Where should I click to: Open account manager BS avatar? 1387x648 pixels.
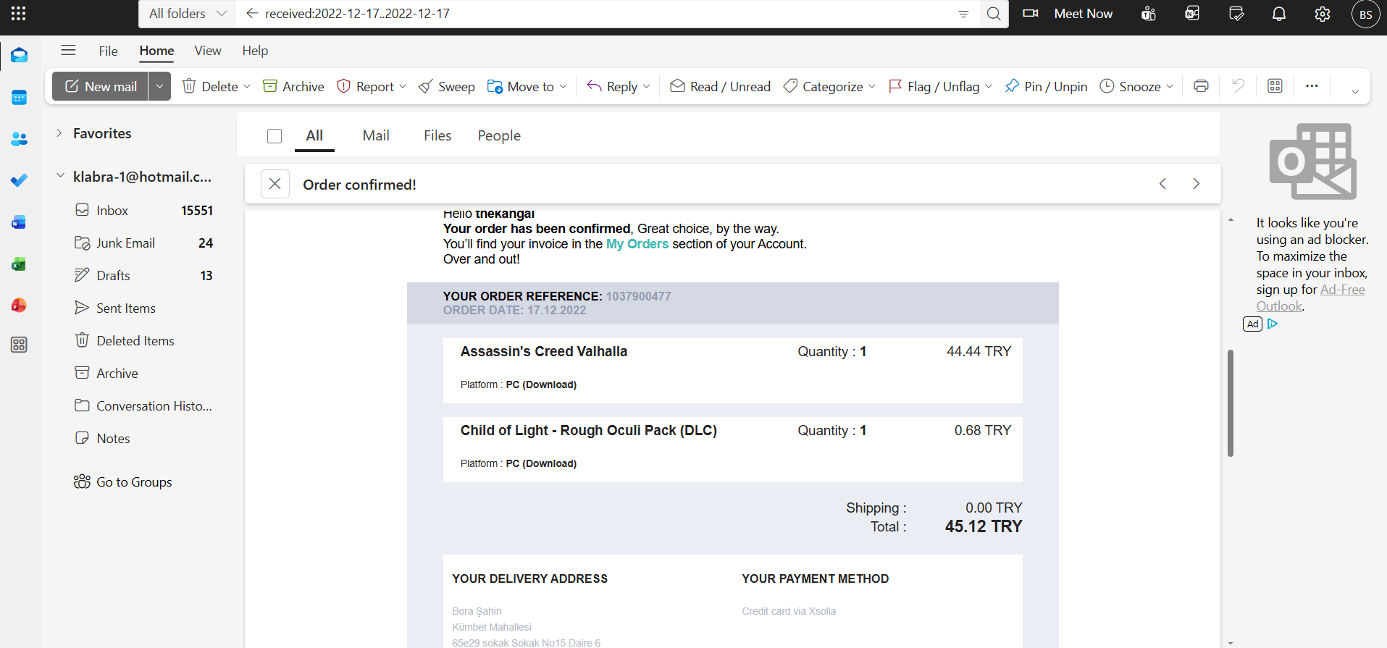(1365, 14)
